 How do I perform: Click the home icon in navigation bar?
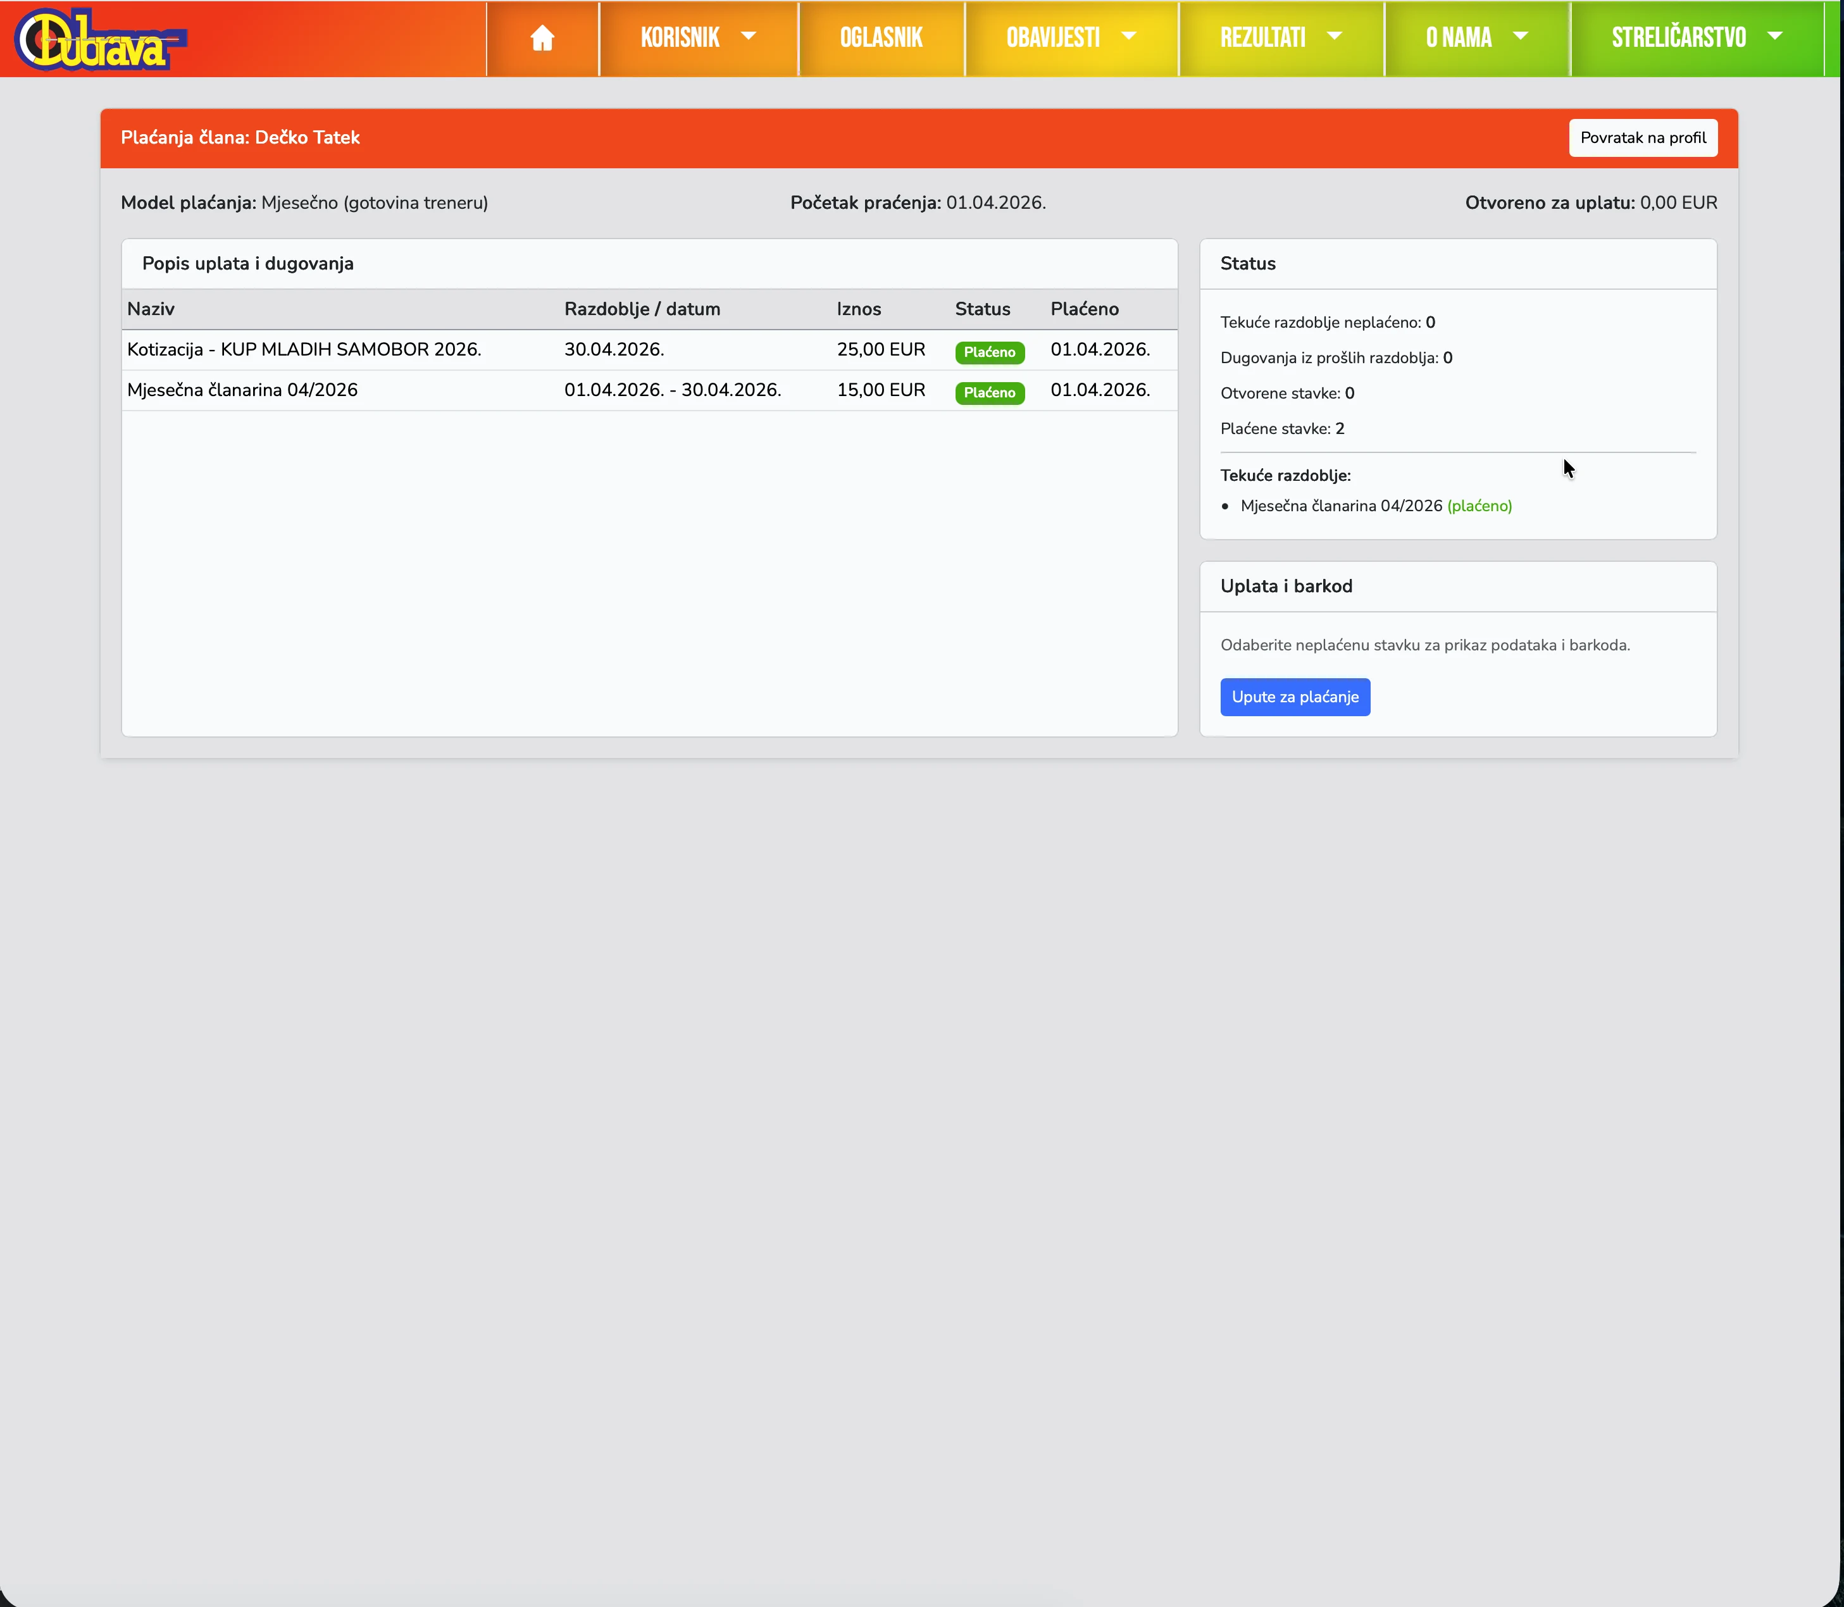pyautogui.click(x=542, y=38)
